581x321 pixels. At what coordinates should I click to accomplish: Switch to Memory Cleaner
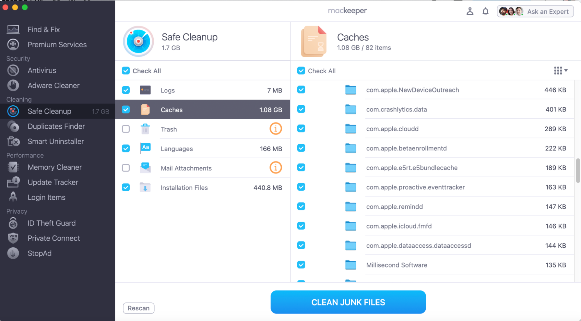(55, 167)
